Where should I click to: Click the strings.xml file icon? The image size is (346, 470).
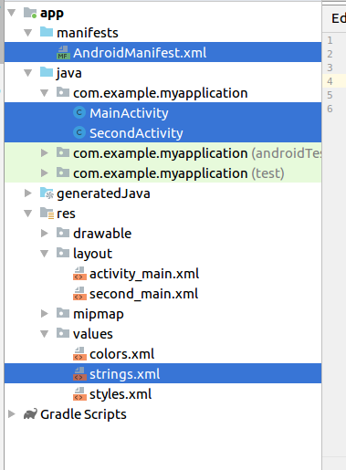pyautogui.click(x=79, y=374)
